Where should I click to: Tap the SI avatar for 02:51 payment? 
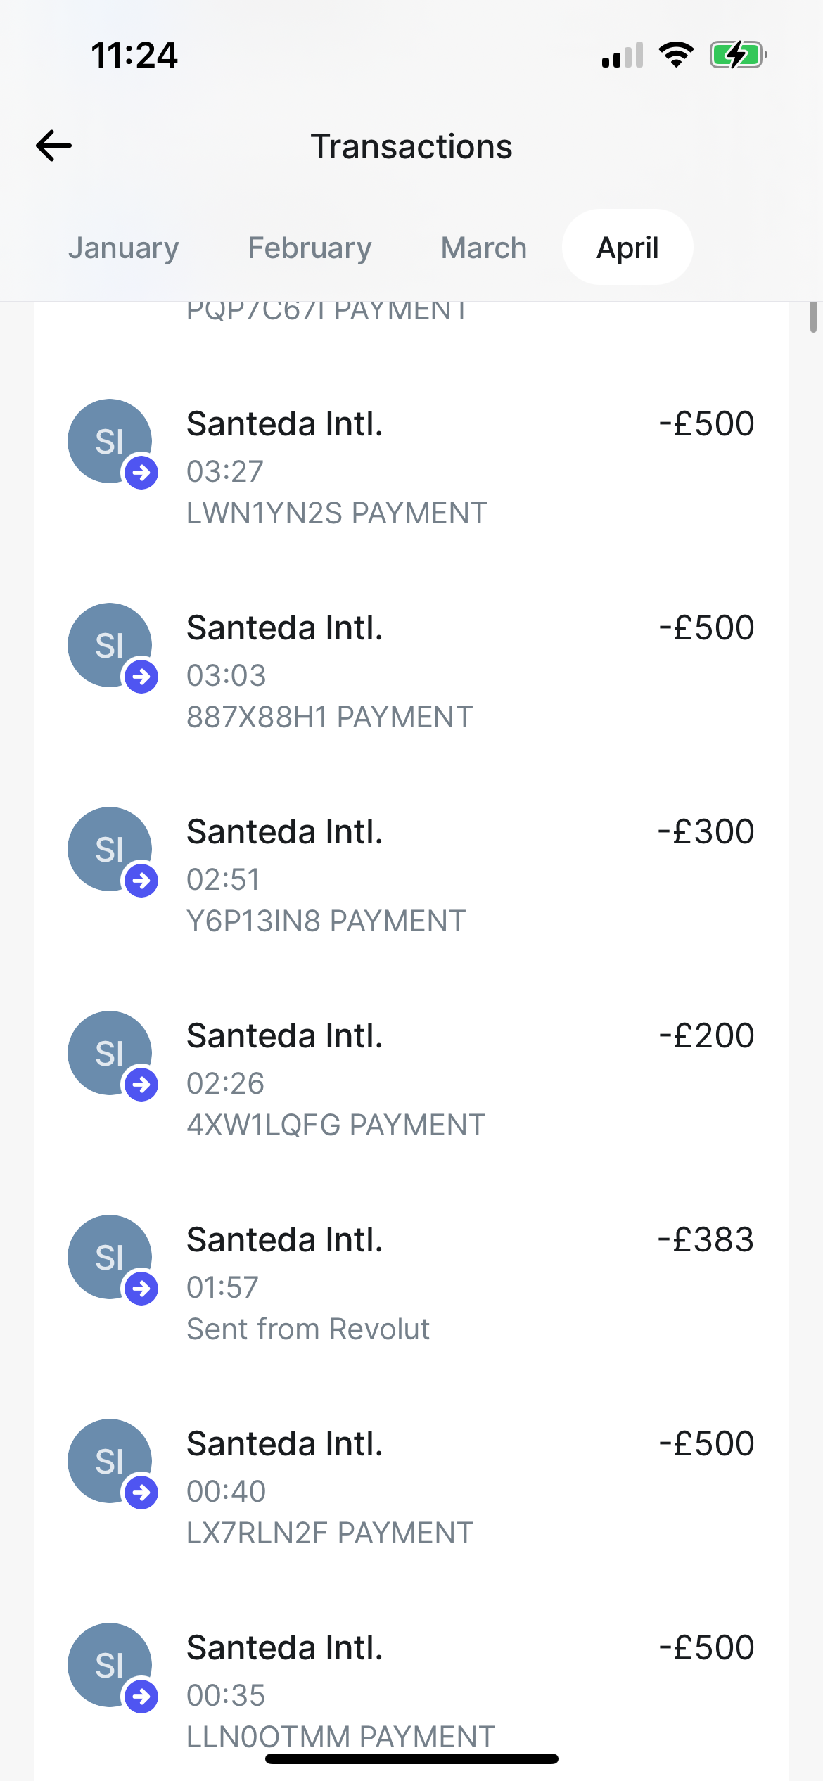pyautogui.click(x=110, y=849)
